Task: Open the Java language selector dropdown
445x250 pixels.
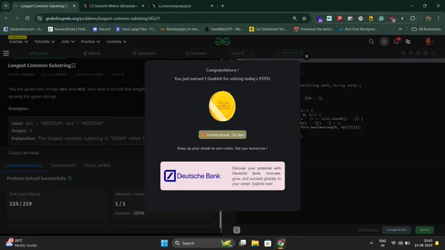Action: 241,54
